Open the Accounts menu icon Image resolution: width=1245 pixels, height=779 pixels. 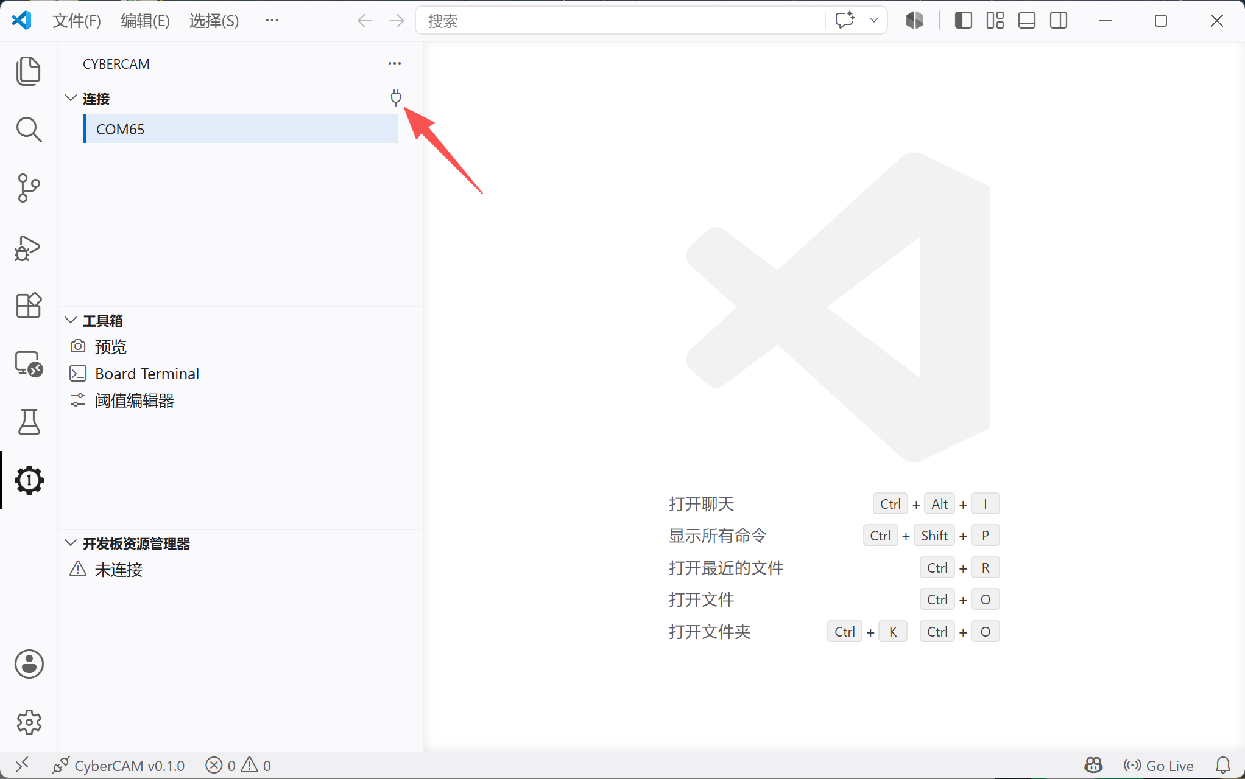coord(29,664)
